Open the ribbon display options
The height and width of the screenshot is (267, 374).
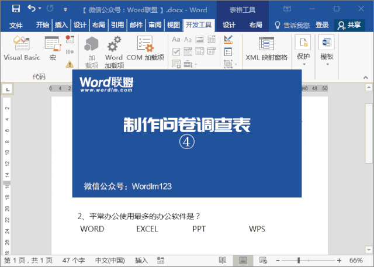(x=287, y=9)
